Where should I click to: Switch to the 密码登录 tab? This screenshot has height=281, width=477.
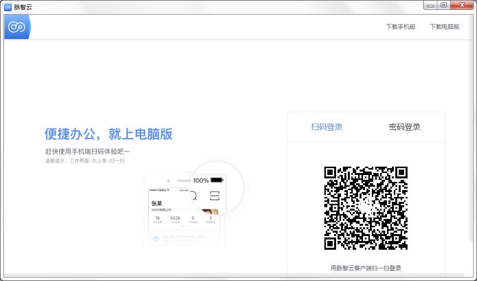click(405, 127)
